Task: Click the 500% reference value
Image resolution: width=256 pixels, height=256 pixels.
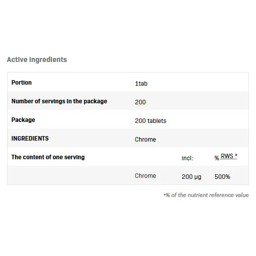Action: [x=222, y=177]
